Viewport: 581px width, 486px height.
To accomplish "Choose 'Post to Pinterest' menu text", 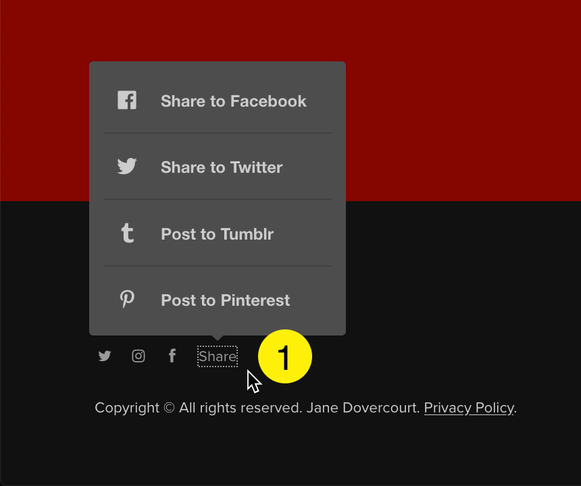I will [x=225, y=300].
